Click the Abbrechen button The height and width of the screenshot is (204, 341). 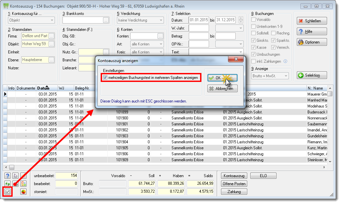tap(222, 89)
